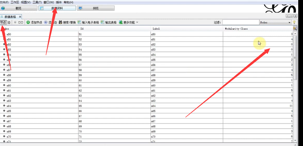Viewport: 303px width, 146px height.
Task: Sort by the Label column header
Action: coord(187,29)
